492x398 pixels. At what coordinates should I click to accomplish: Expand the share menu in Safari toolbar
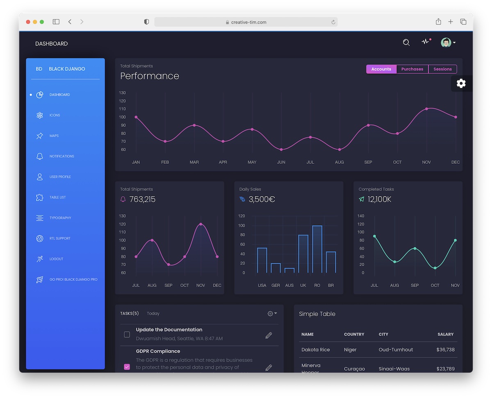[x=438, y=22]
